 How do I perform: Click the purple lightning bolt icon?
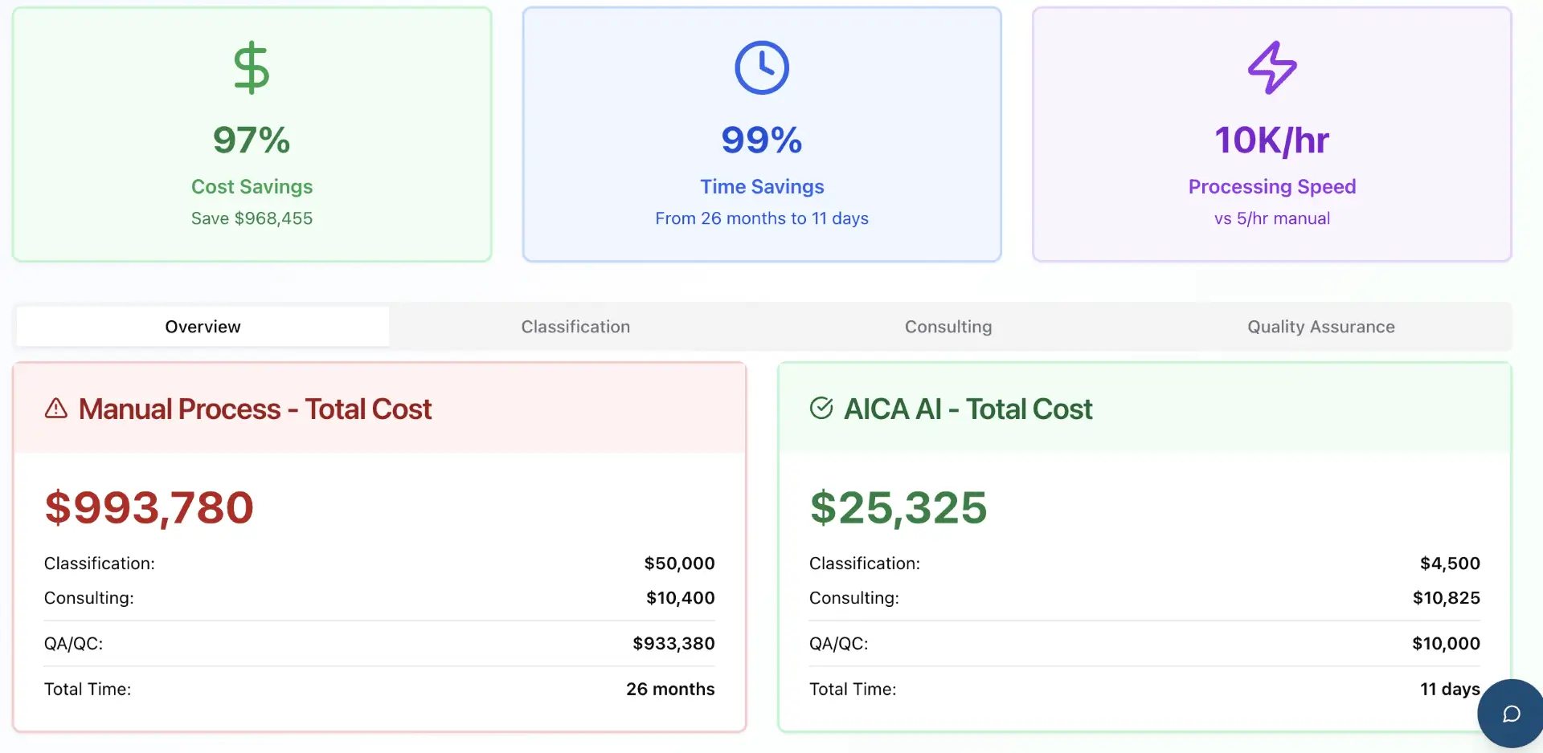pos(1271,68)
